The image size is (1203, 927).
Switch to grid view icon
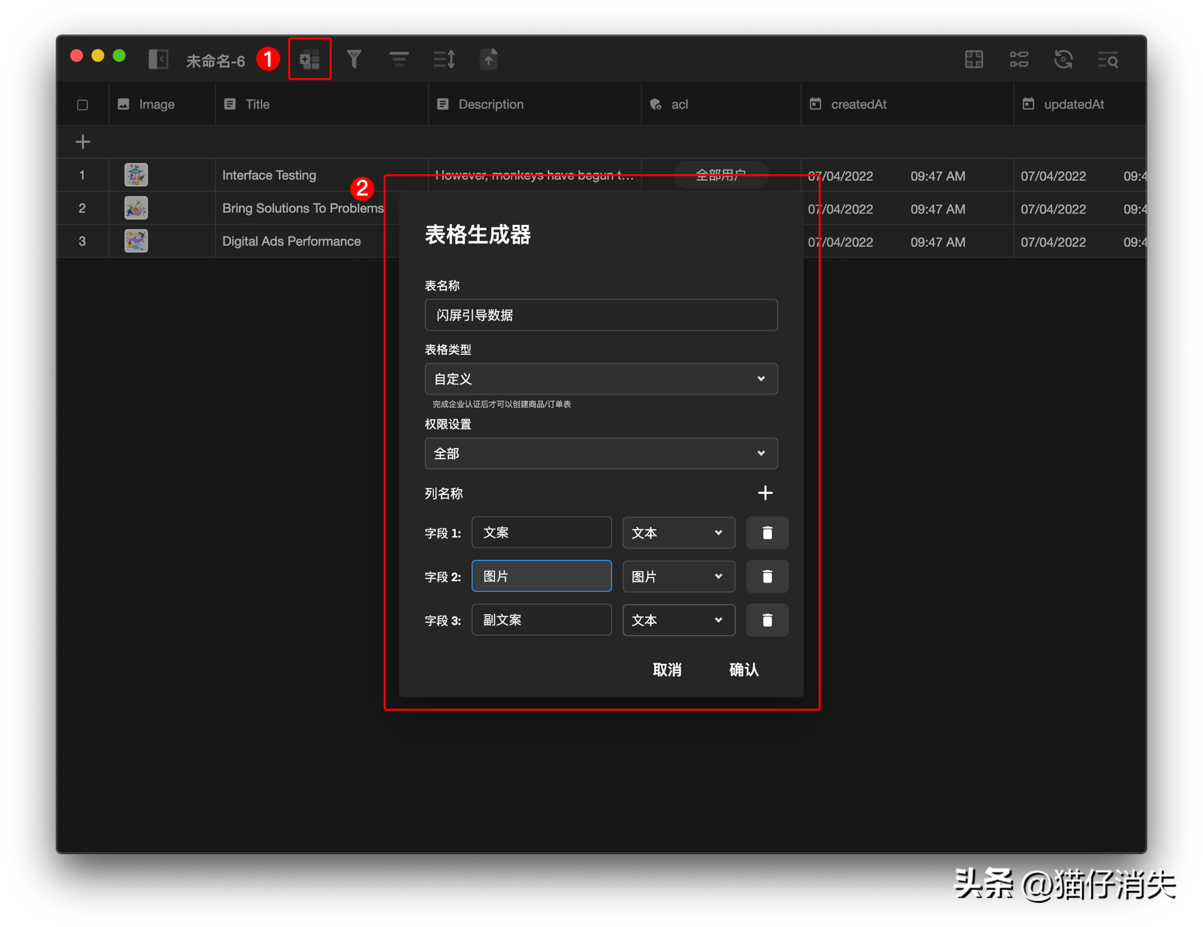coord(974,59)
